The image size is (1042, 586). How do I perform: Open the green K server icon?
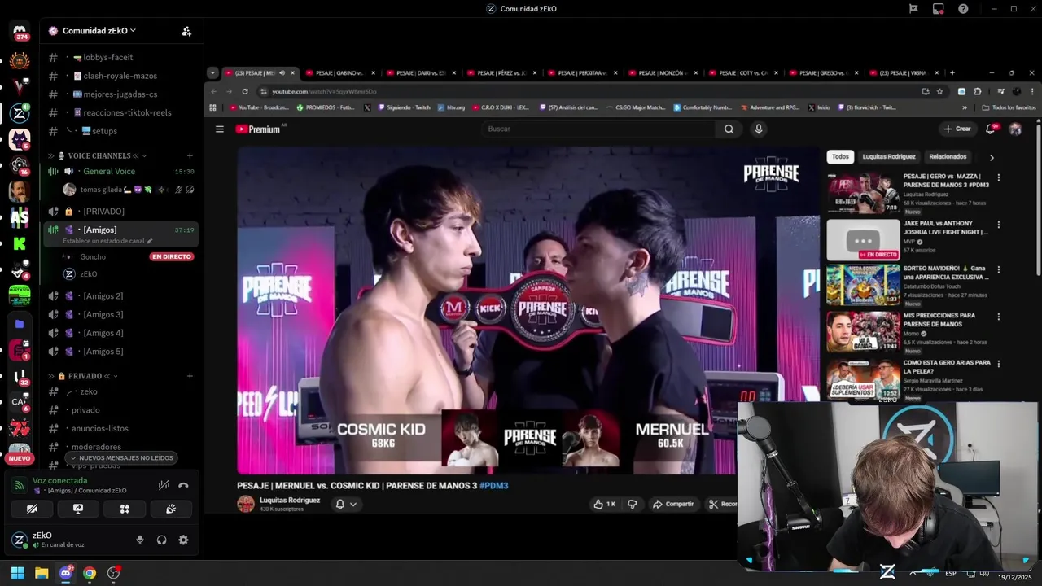[20, 243]
